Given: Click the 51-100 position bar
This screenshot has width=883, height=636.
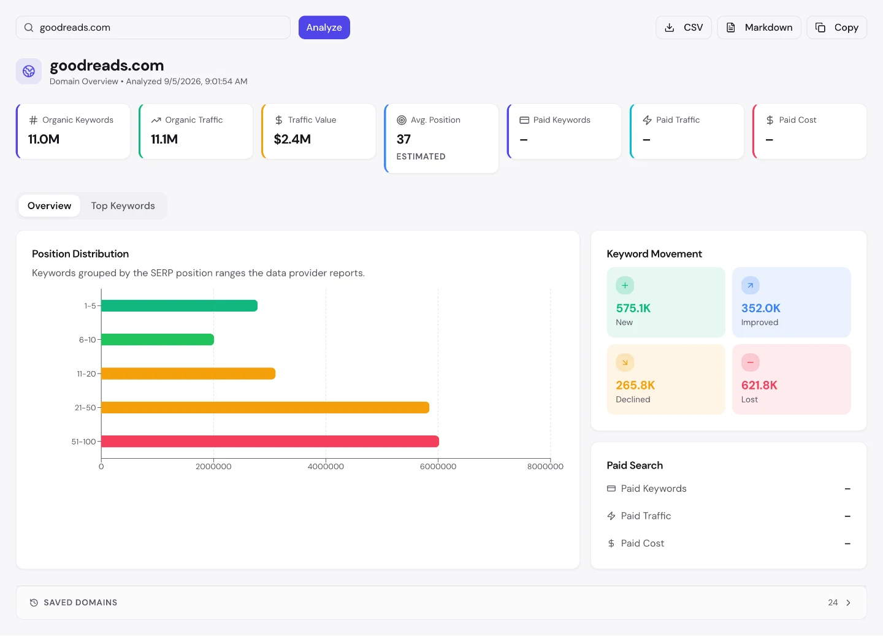Looking at the screenshot, I should coord(270,442).
